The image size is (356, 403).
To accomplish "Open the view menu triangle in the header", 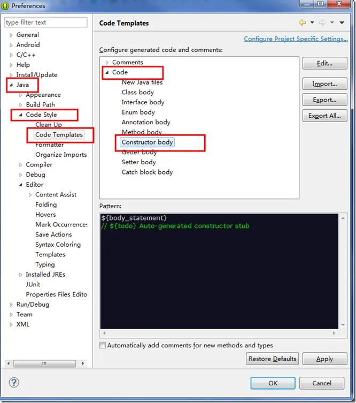I will [x=342, y=22].
